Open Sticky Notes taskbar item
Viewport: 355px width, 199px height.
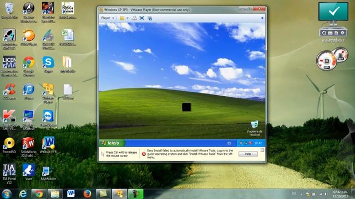[x=103, y=194]
